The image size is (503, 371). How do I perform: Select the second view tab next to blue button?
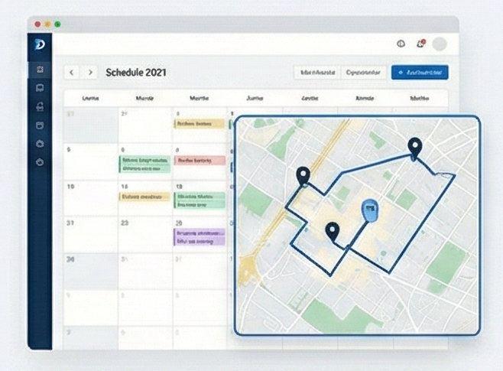click(x=362, y=73)
